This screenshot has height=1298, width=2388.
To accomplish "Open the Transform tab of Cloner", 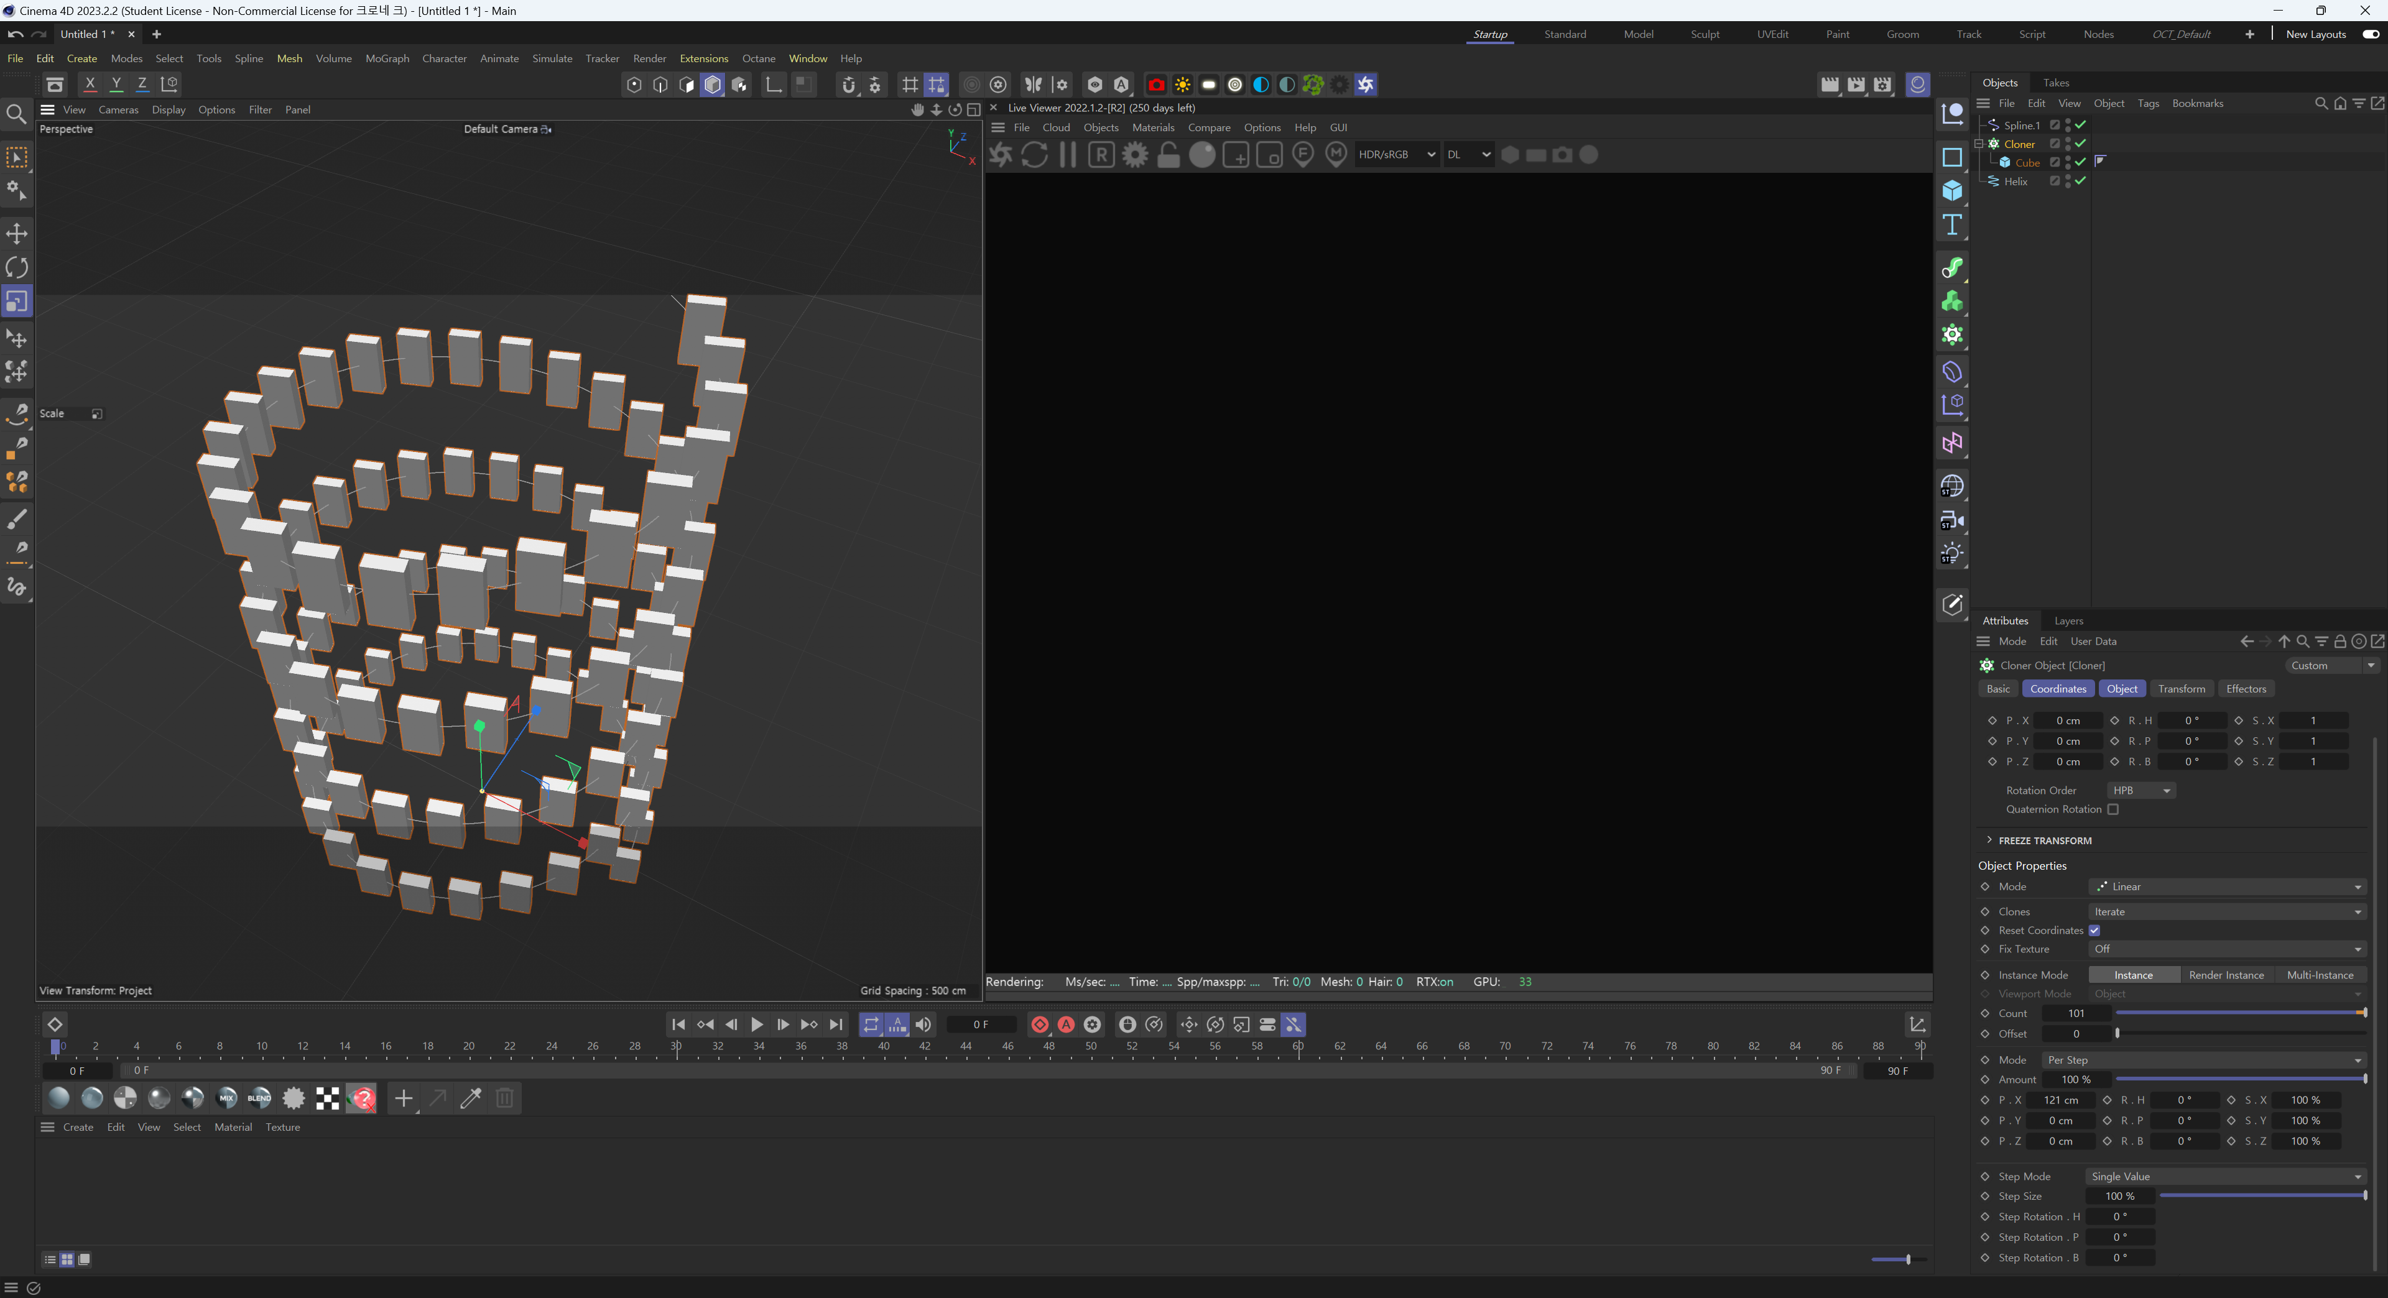I will (2182, 688).
